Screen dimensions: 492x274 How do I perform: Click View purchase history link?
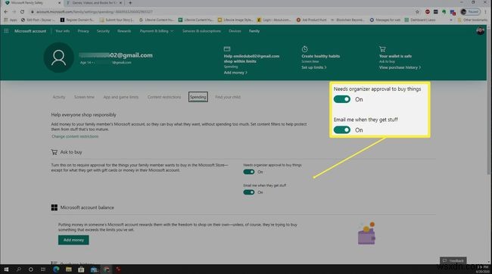pyautogui.click(x=400, y=67)
